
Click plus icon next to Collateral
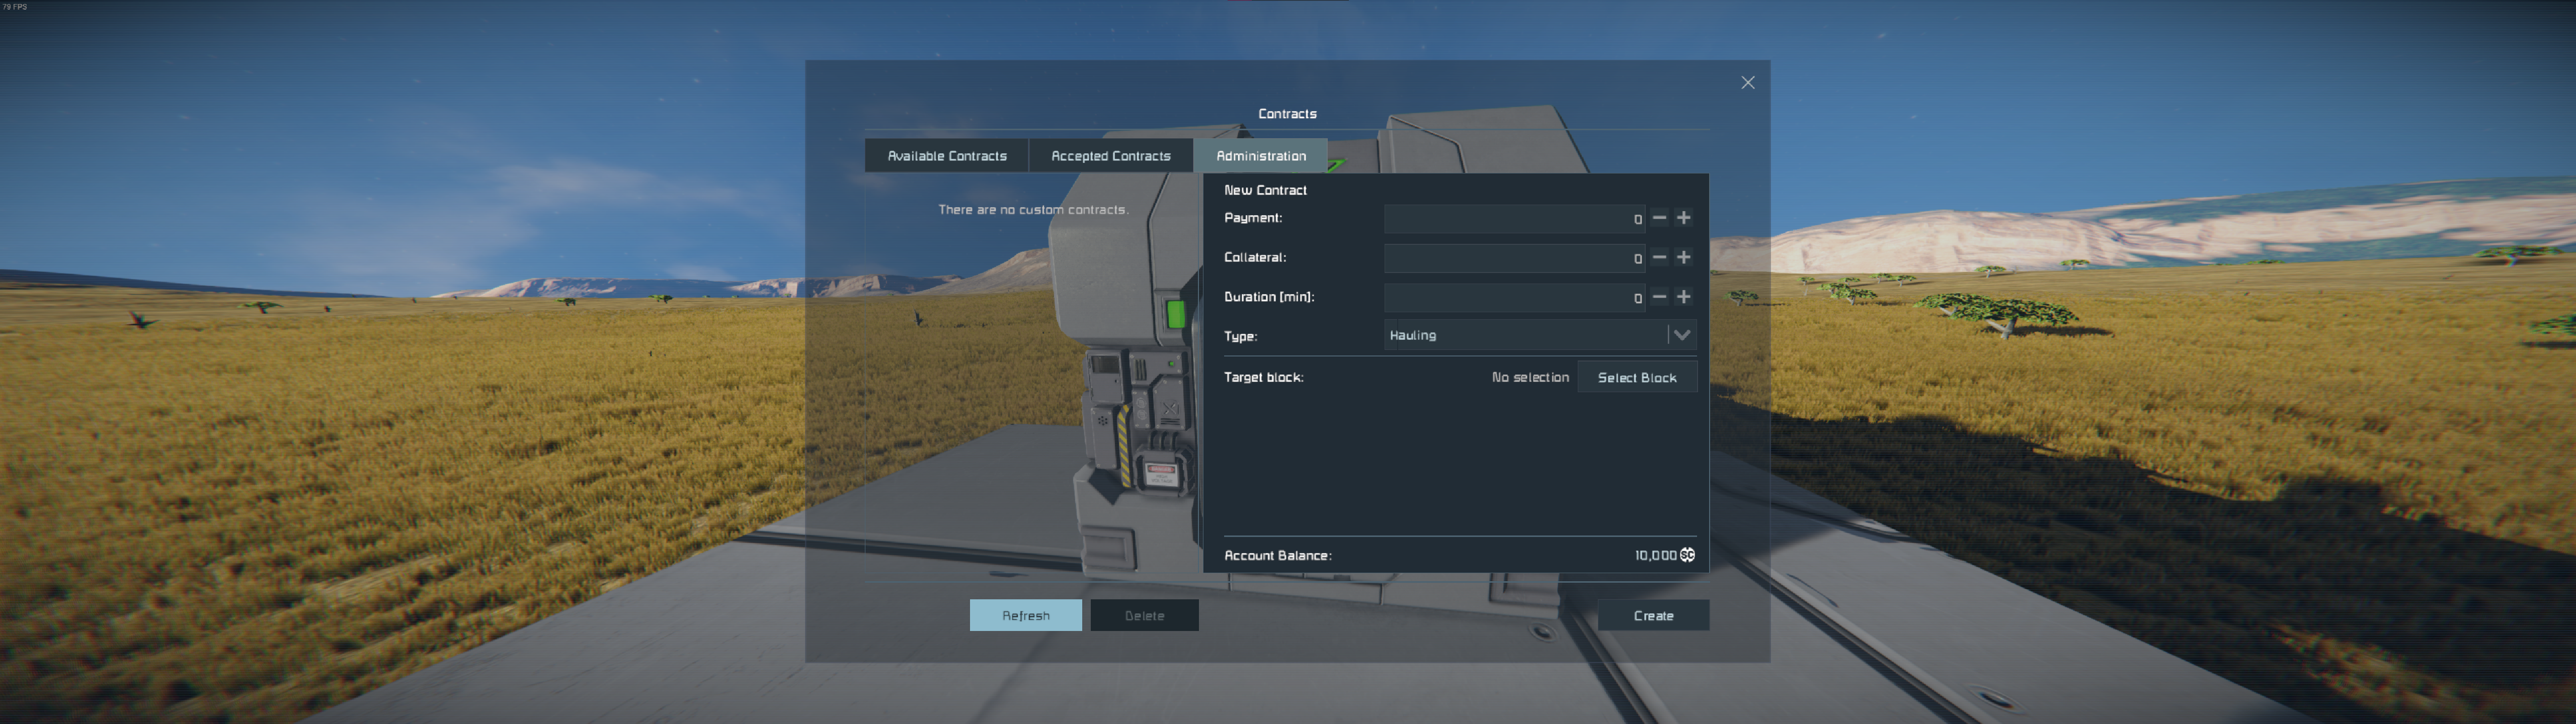(x=1684, y=258)
